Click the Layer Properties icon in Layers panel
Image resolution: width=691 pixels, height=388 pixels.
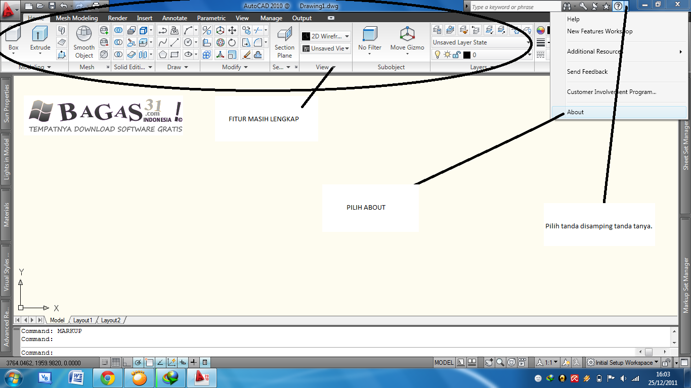[438, 30]
